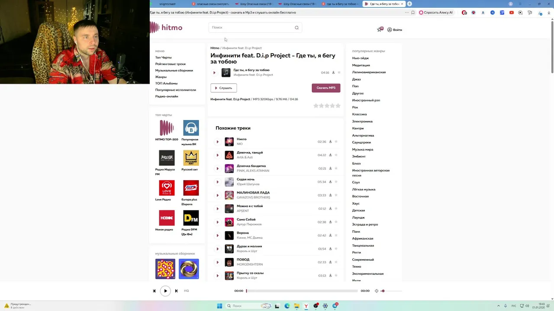This screenshot has width=554, height=311.
Task: Open a new browser tab with plus
Action: click(409, 4)
